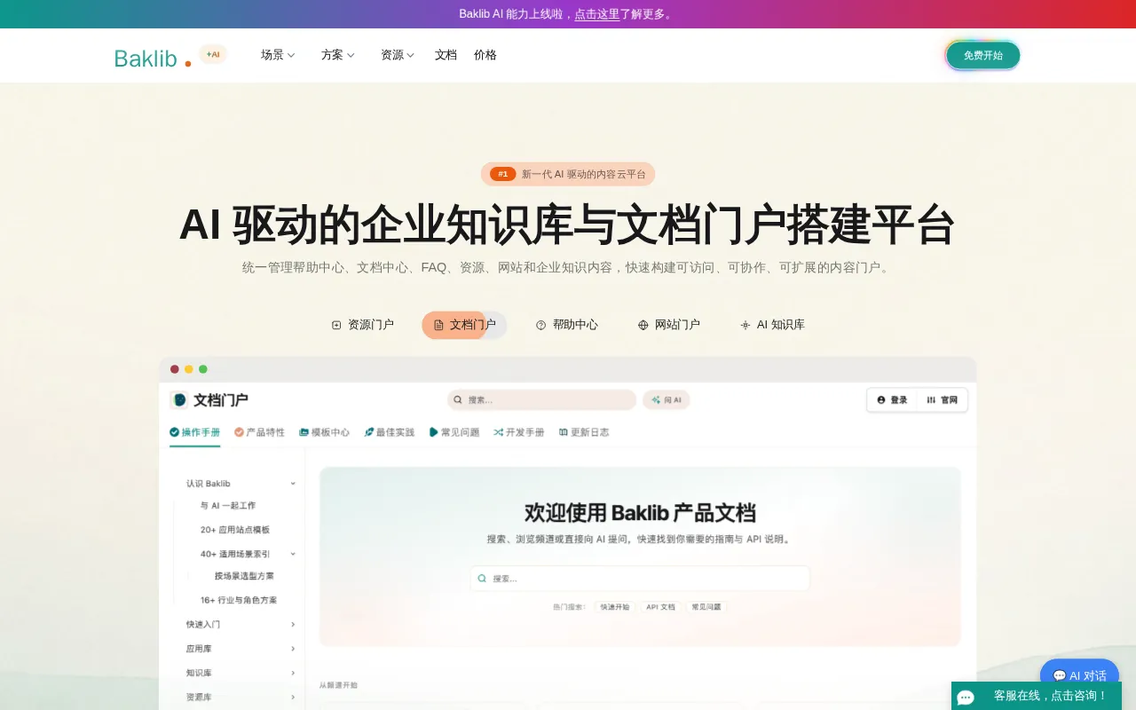Click the preview top 搜索 field
This screenshot has height=710, width=1136.
click(x=541, y=400)
